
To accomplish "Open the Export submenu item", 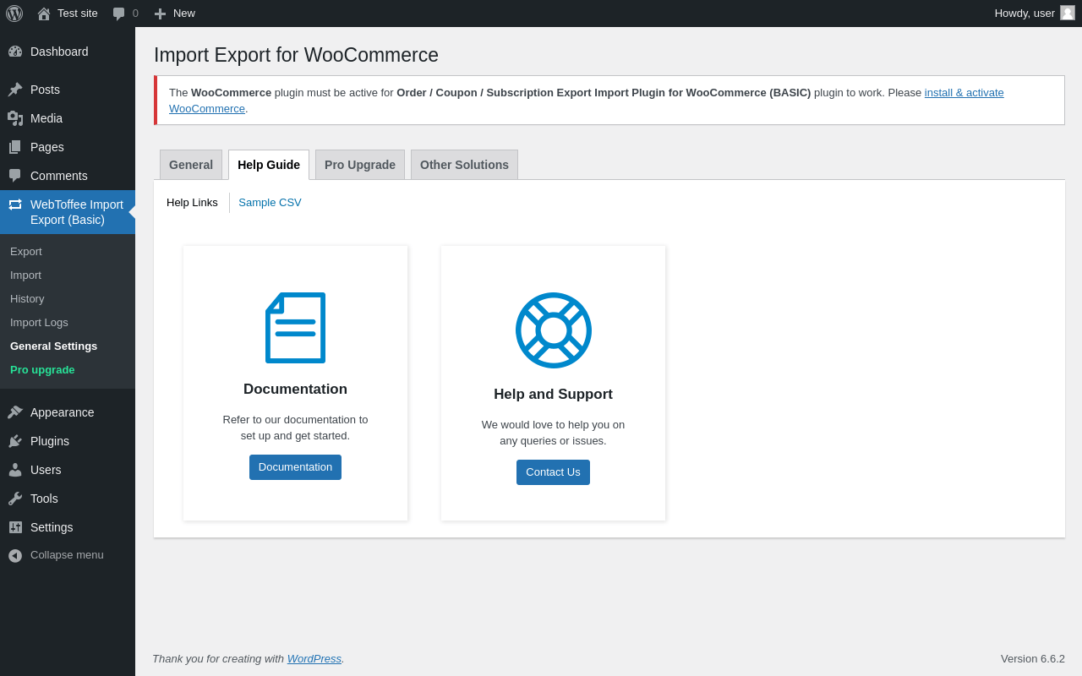I will coord(26,251).
